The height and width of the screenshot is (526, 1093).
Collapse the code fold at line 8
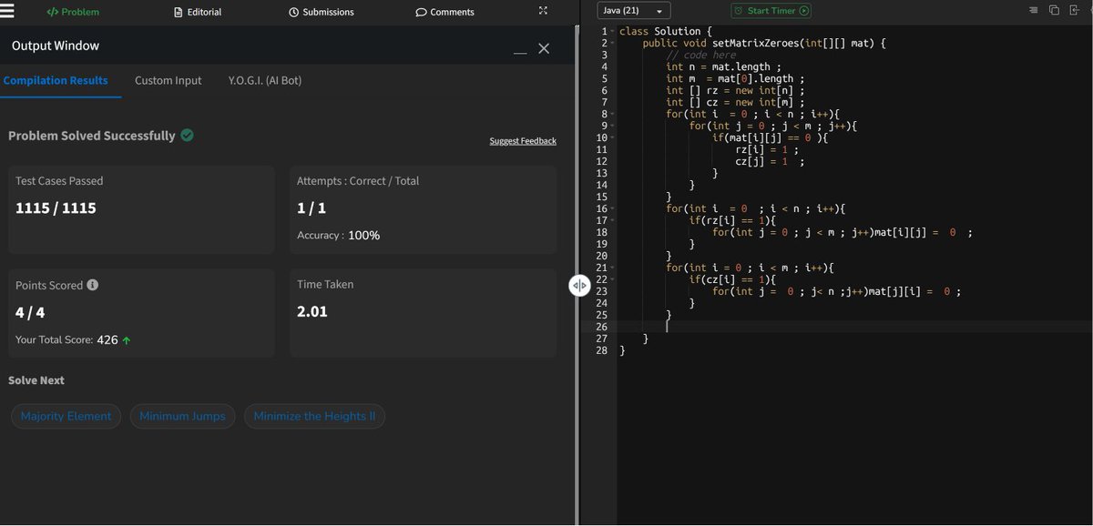(x=612, y=115)
